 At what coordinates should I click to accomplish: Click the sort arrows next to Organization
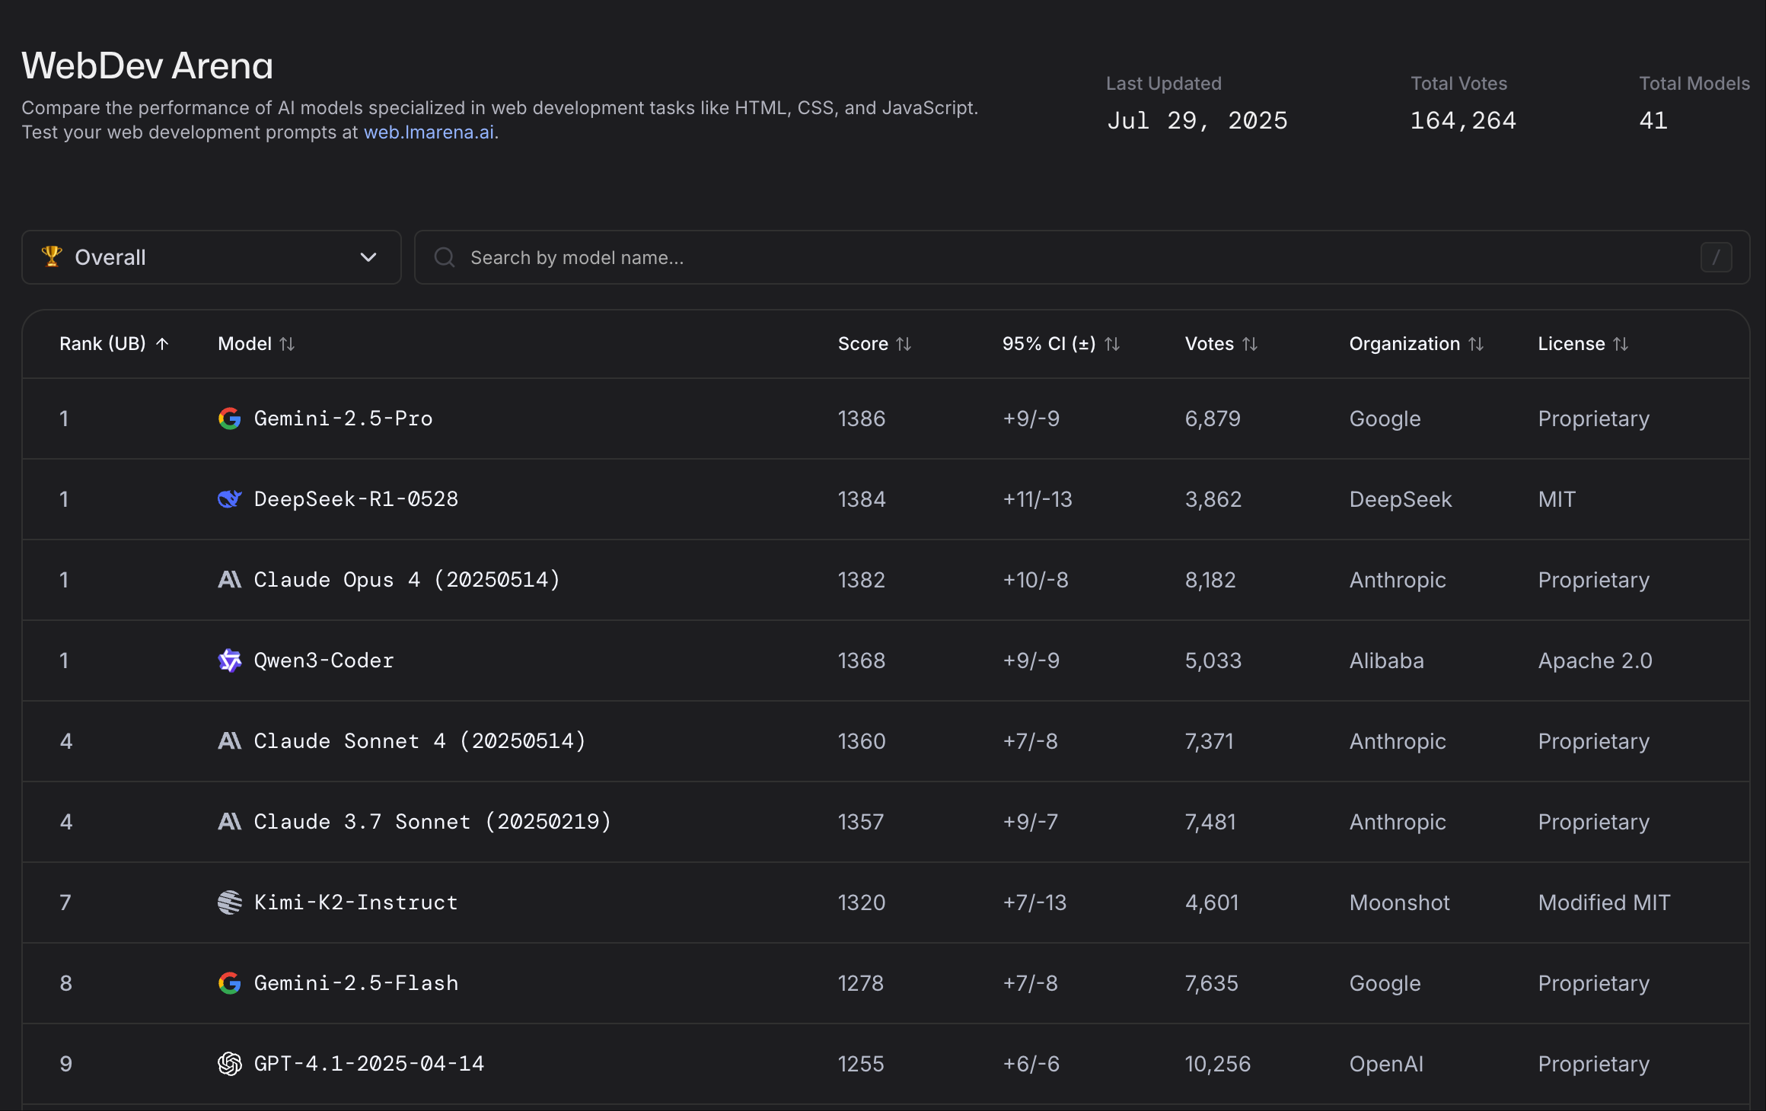tap(1476, 344)
